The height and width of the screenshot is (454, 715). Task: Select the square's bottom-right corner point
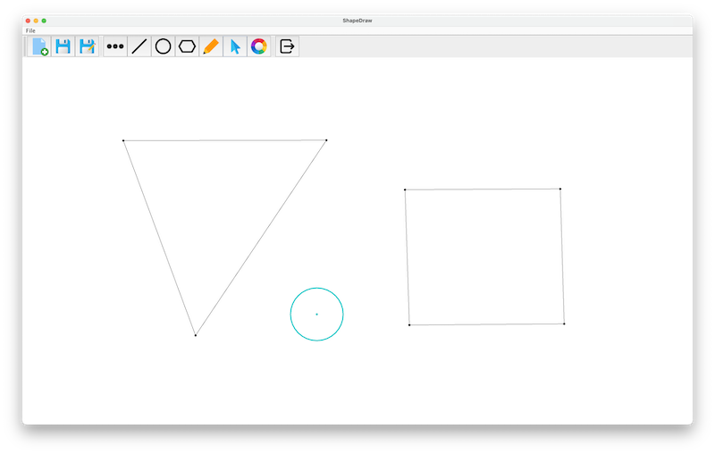pyautogui.click(x=564, y=324)
